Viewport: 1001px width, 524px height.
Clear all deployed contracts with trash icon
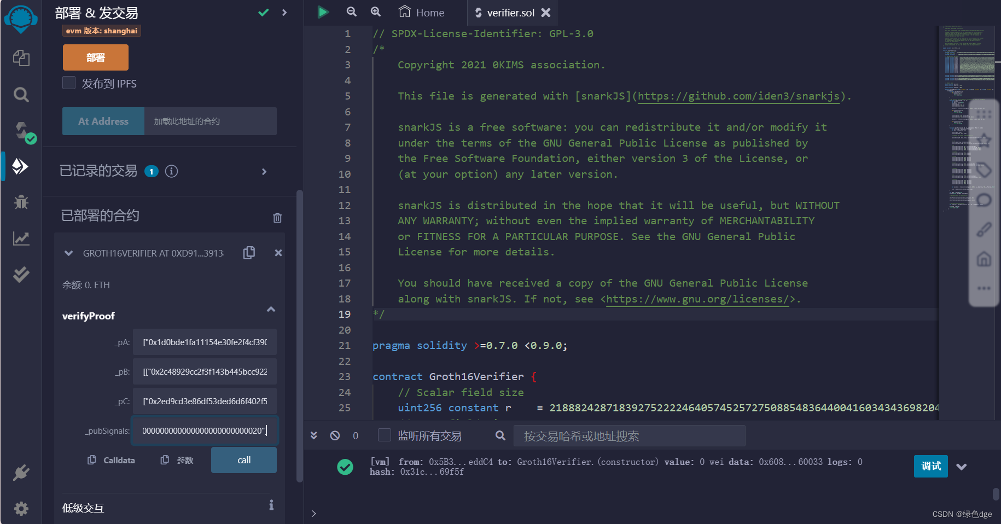pyautogui.click(x=277, y=218)
